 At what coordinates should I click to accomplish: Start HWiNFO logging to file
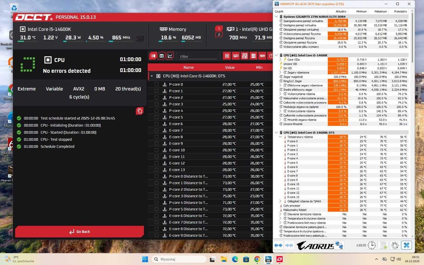(383, 245)
